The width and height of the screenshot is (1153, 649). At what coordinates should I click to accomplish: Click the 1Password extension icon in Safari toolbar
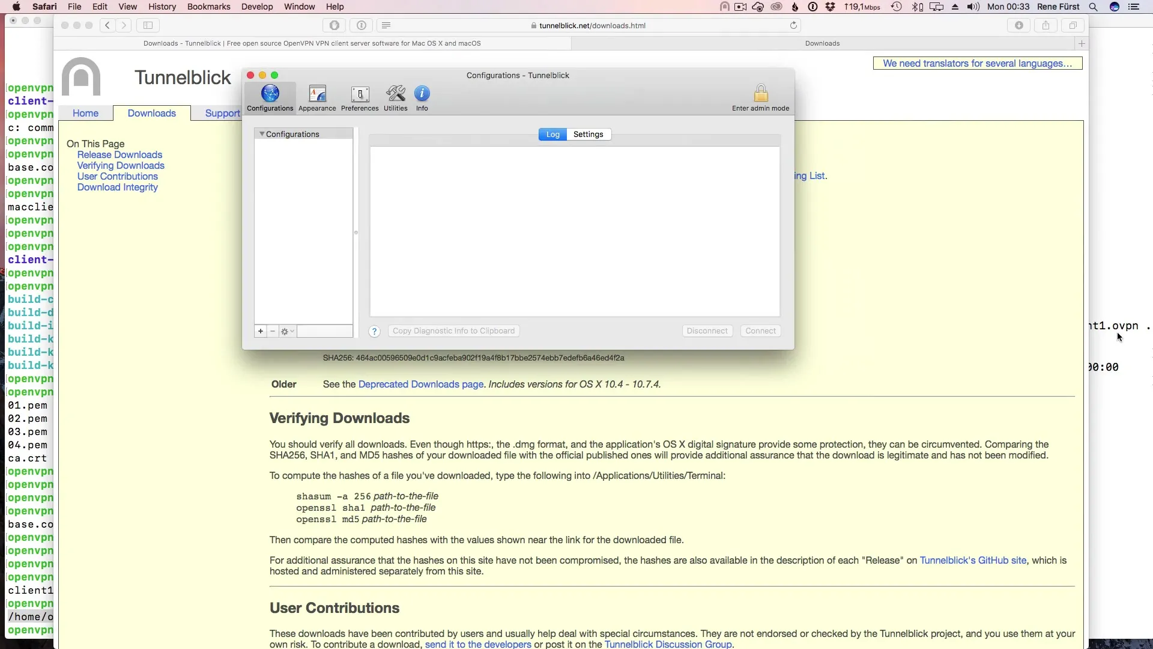(362, 25)
